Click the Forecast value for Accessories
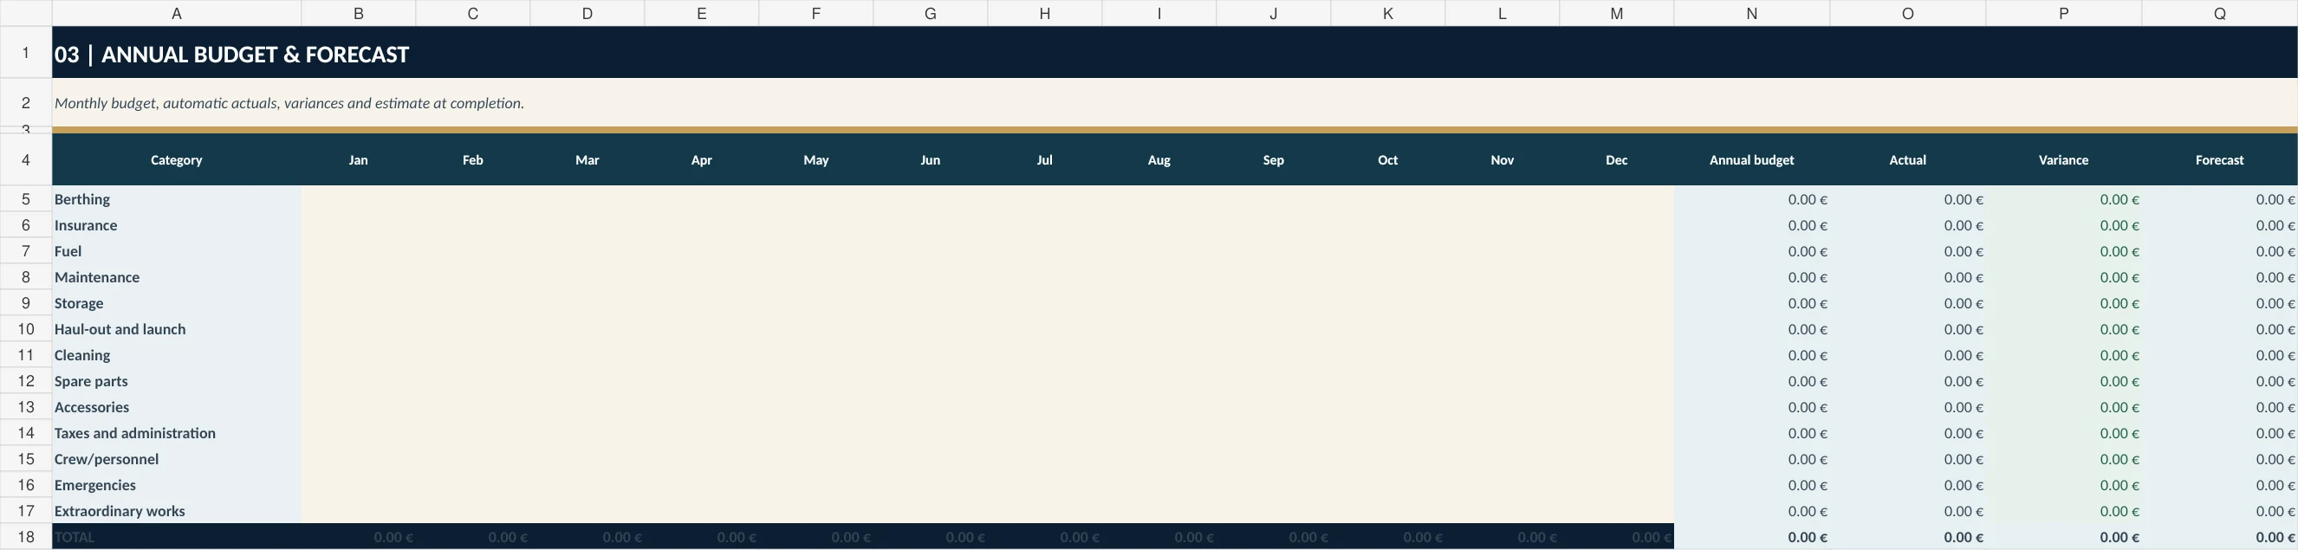Screen dimensions: 2298x550 pyautogui.click(x=2219, y=406)
